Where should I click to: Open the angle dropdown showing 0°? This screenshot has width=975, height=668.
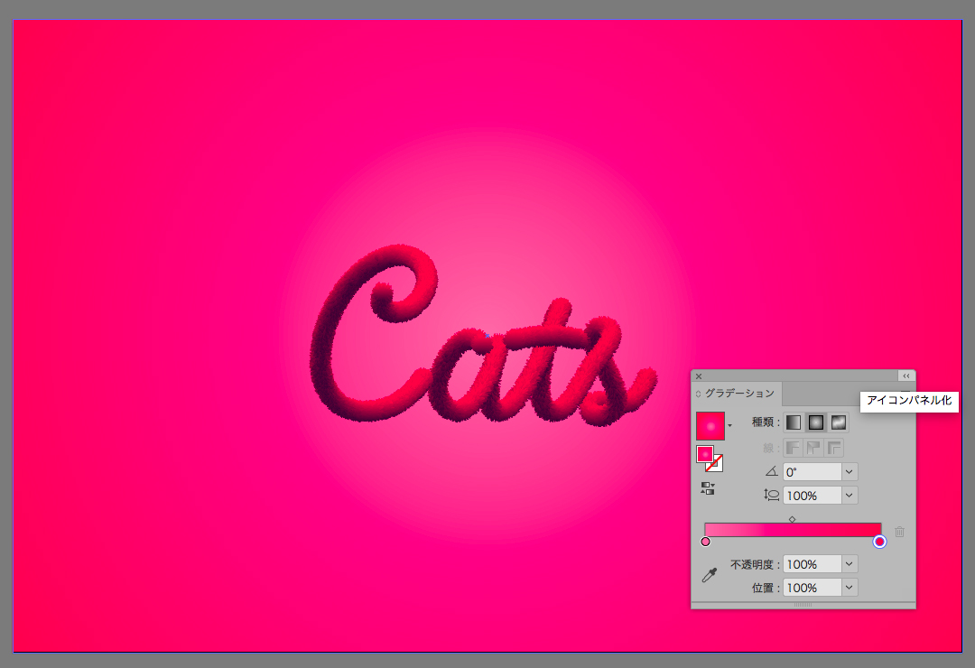point(849,471)
